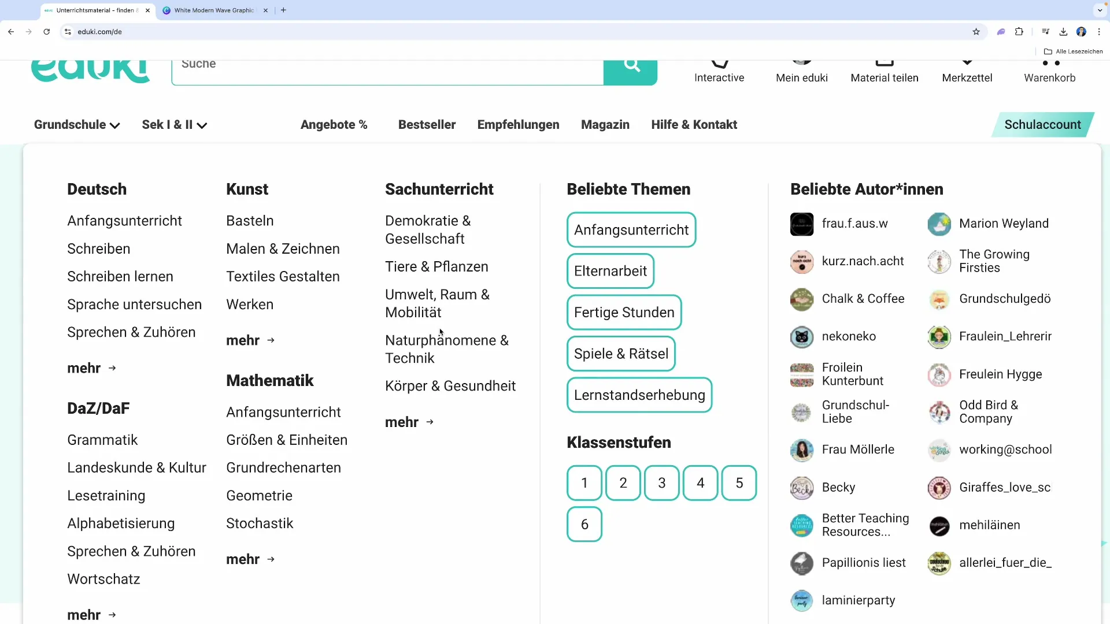Open the Schulaccount button
Screen dimensions: 1110x624
[x=1042, y=125]
